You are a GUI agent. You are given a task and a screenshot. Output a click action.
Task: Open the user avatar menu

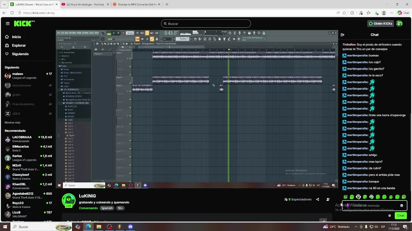point(399,23)
